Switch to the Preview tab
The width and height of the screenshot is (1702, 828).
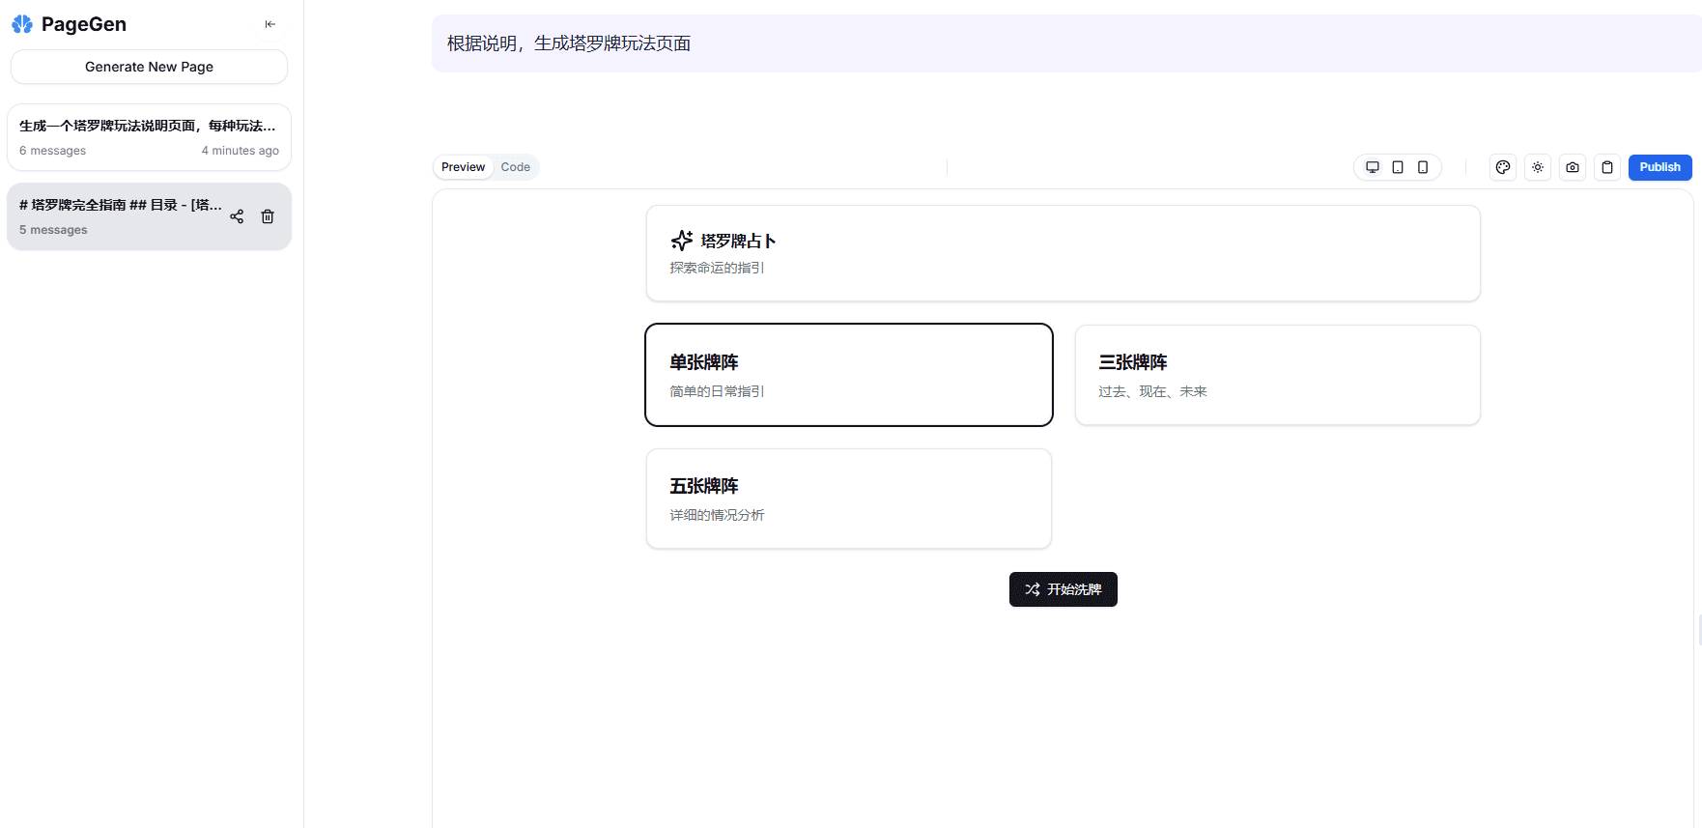pos(463,167)
